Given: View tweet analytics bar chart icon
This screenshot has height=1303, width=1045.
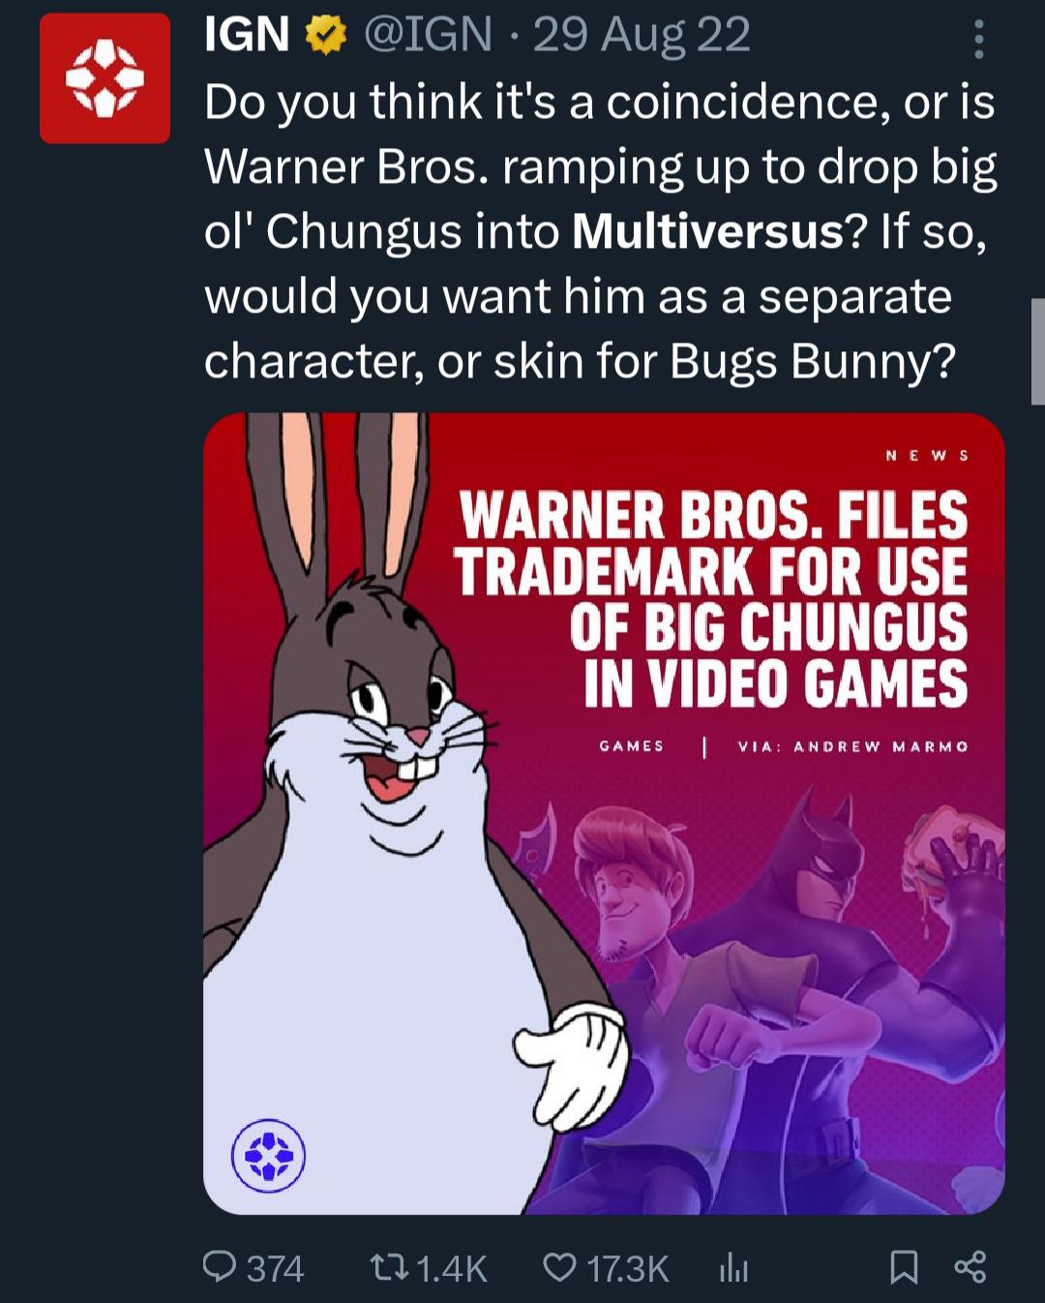Looking at the screenshot, I should point(734,1267).
